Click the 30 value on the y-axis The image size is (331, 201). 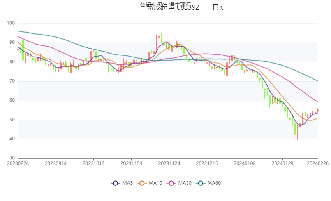click(12, 158)
